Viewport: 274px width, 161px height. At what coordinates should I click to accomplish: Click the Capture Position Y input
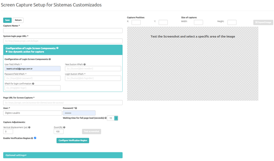[163, 22]
